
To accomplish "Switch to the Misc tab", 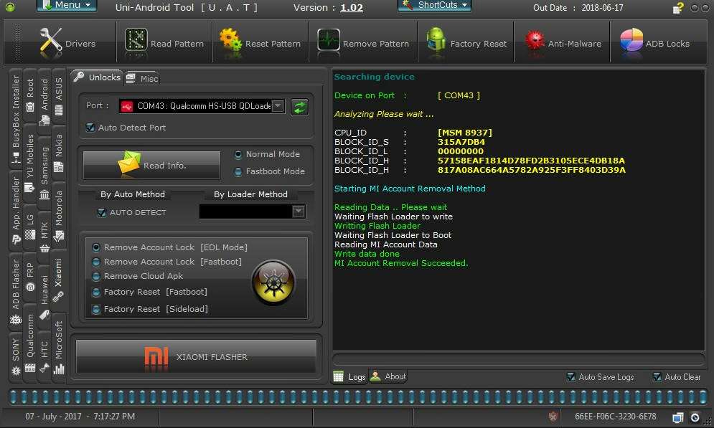I will (x=143, y=78).
